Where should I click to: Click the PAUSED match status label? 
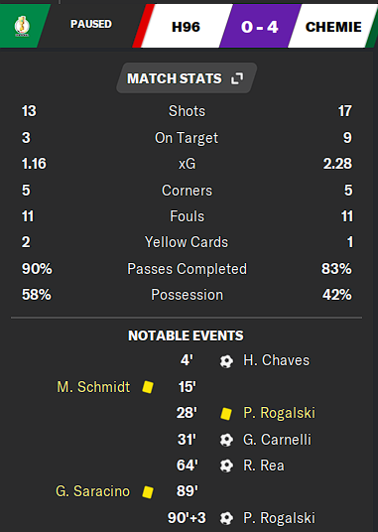click(91, 24)
